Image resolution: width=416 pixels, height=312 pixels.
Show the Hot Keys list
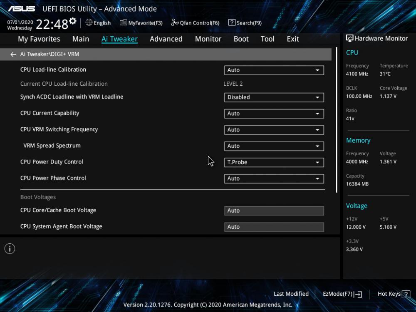394,294
